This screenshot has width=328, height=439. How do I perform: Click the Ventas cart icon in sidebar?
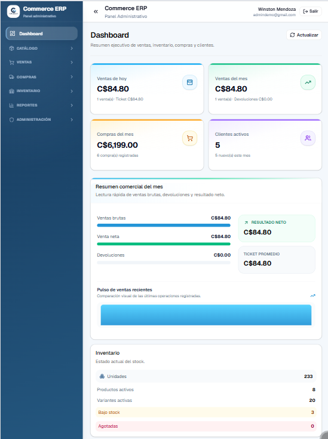(x=11, y=62)
